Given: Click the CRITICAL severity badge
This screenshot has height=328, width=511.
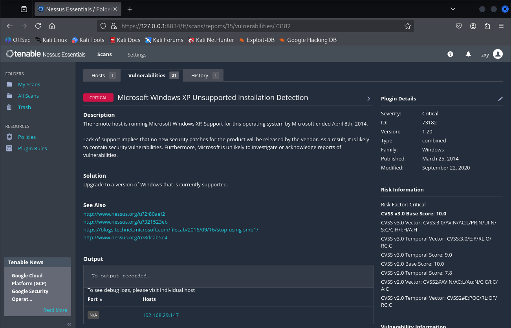Looking at the screenshot, I should pos(98,98).
